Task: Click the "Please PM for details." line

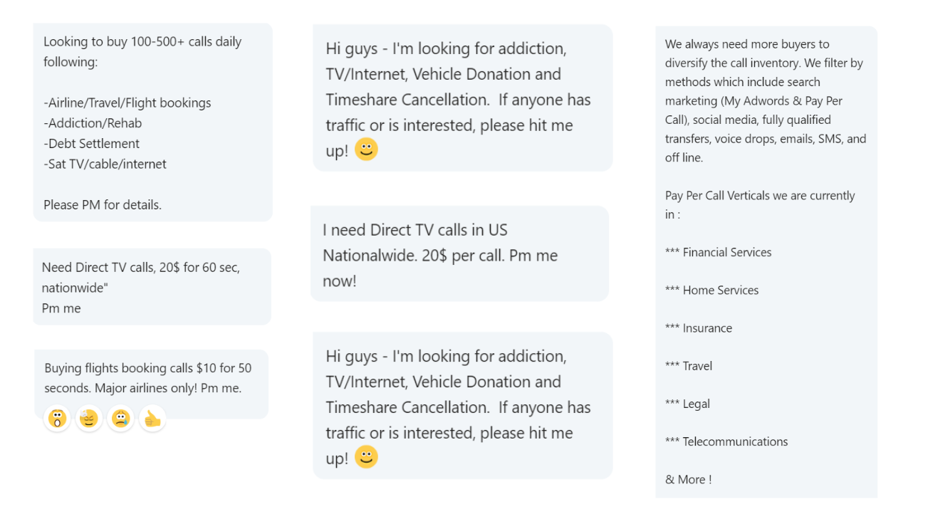Action: (x=103, y=205)
